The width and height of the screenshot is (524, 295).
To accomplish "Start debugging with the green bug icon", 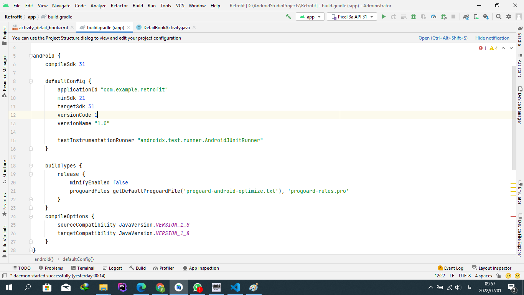I will click(414, 17).
